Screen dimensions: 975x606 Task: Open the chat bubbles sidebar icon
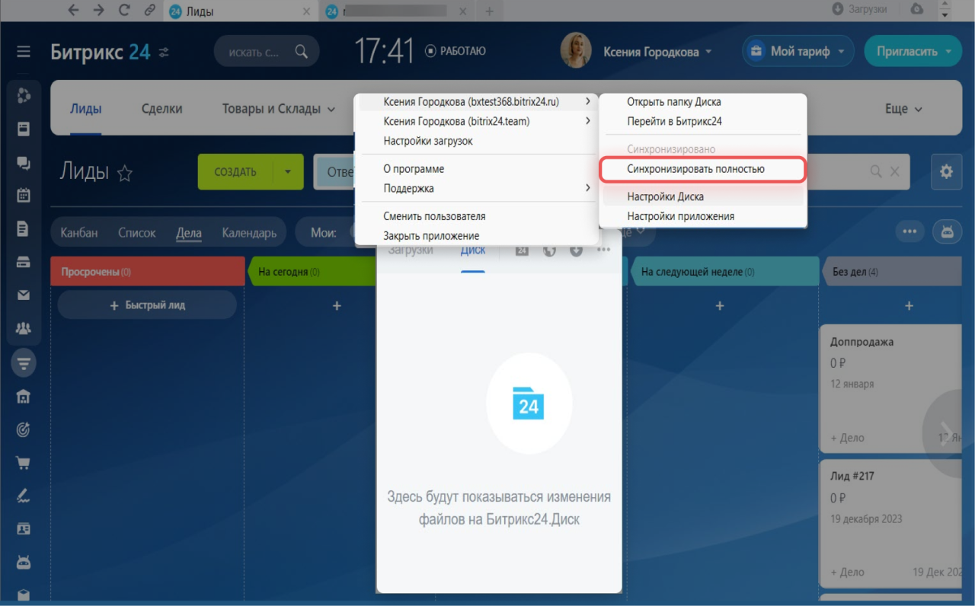point(24,162)
